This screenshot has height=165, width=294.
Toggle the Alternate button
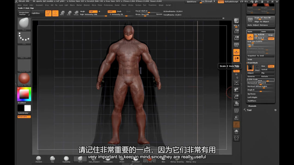24,117
